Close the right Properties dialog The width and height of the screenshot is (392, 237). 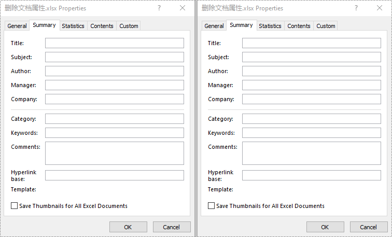tap(380, 8)
